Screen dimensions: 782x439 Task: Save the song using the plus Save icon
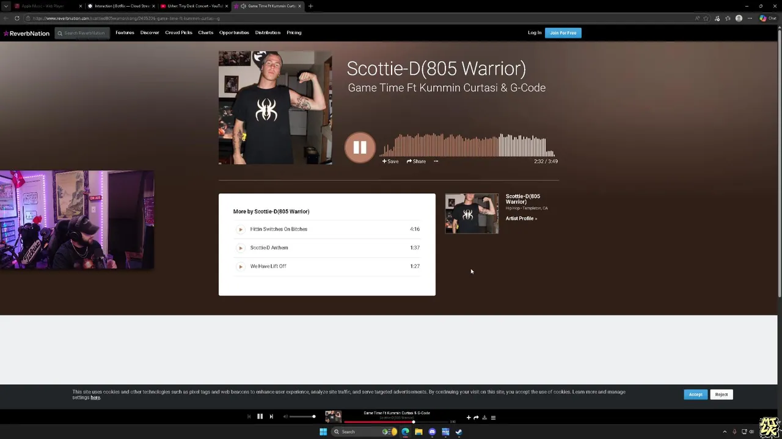tap(390, 162)
